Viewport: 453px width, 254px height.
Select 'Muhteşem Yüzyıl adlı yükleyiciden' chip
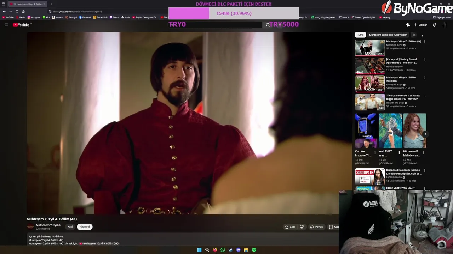(388, 35)
